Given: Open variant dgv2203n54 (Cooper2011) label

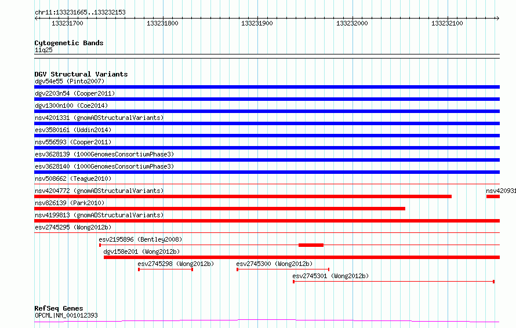Looking at the screenshot, I should click(75, 93).
